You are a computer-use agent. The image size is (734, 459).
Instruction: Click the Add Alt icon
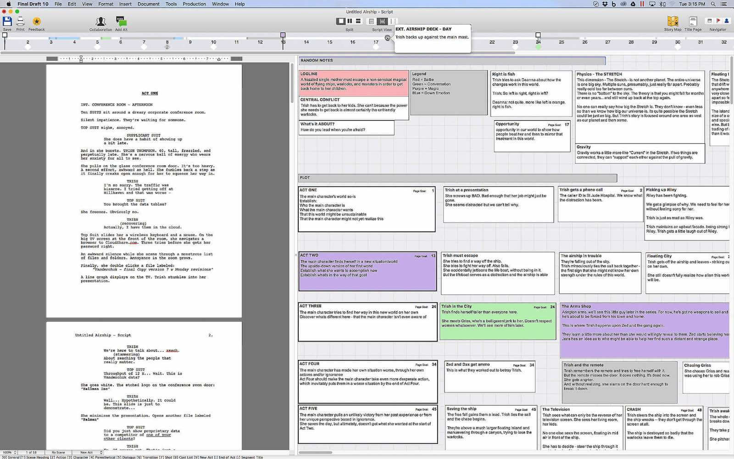click(121, 21)
